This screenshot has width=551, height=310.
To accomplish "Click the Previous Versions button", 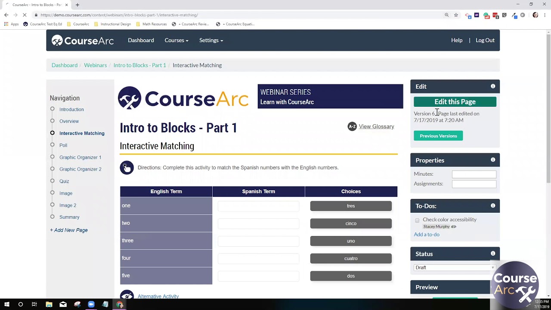I will pos(438,136).
